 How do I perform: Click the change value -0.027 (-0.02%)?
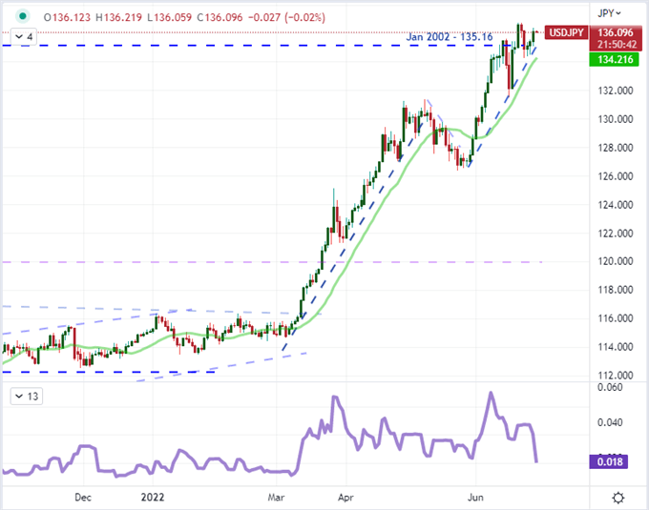pos(286,17)
